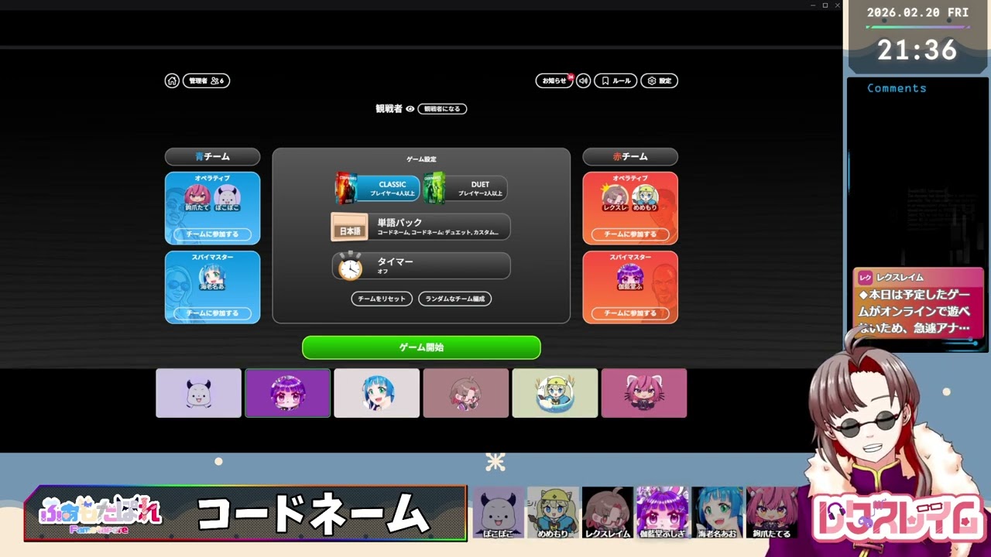Viewport: 991px width, 557px height.
Task: Join blue team operatives via チームに参加する
Action: [212, 234]
